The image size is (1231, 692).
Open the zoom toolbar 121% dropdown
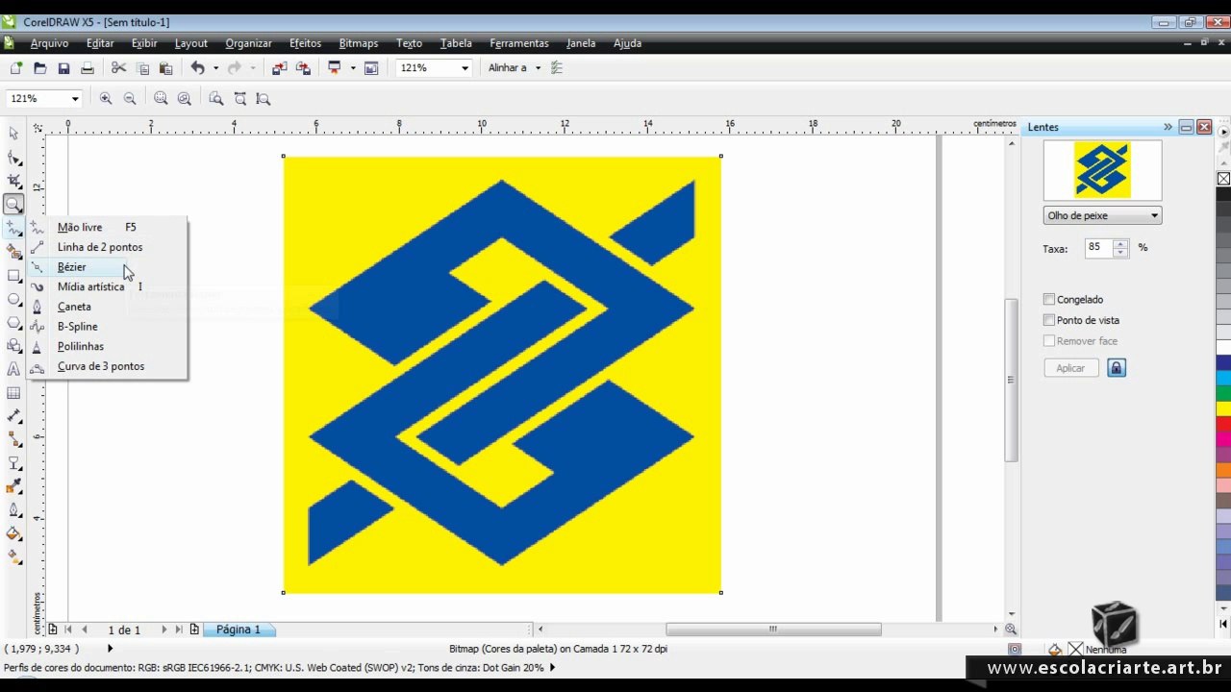coord(74,98)
